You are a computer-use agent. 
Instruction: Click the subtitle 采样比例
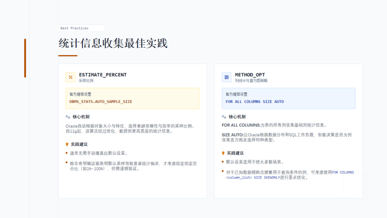tap(86, 81)
